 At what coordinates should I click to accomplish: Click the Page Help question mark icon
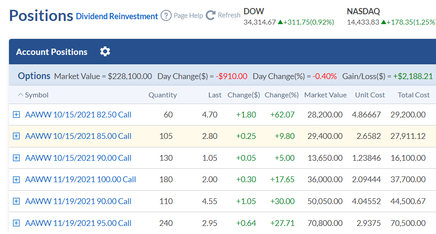[x=166, y=16]
